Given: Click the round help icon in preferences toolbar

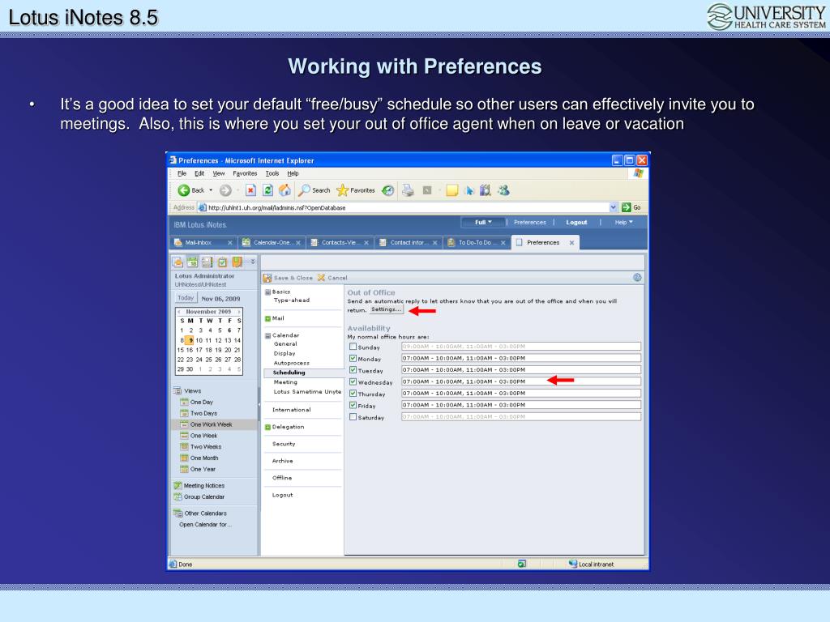Looking at the screenshot, I should coord(637,278).
